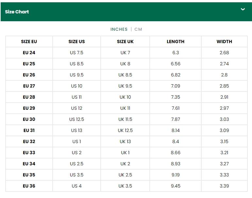
Task: Click the US 4 size cell
Action: pyautogui.click(x=76, y=186)
